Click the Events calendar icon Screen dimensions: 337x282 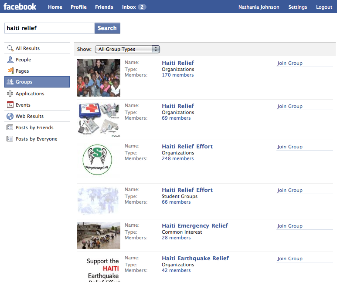[x=10, y=105]
